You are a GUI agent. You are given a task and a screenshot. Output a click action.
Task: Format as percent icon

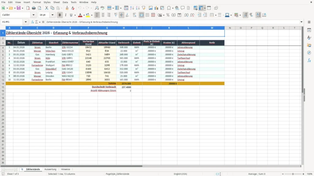click(168, 15)
